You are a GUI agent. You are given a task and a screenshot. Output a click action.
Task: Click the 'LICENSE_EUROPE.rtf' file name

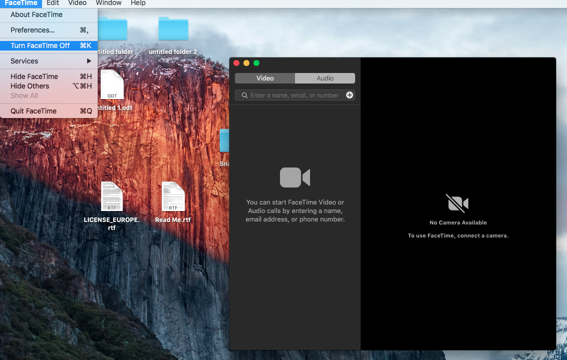tap(112, 224)
